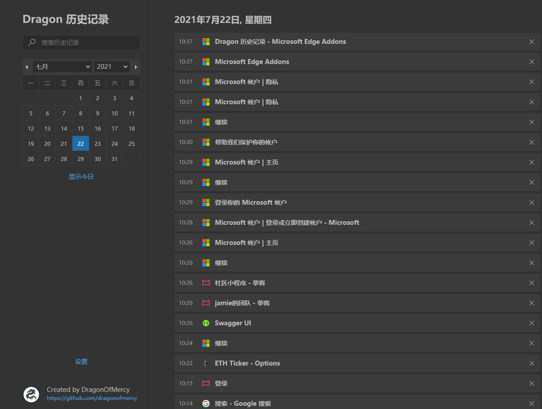Open the 设置 settings link
The height and width of the screenshot is (409, 542).
tap(81, 362)
